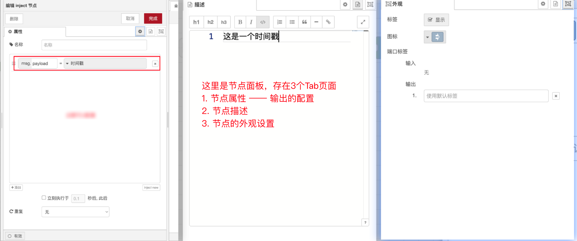
Task: Toggle the 有效 enabled button
Action: pos(15,236)
